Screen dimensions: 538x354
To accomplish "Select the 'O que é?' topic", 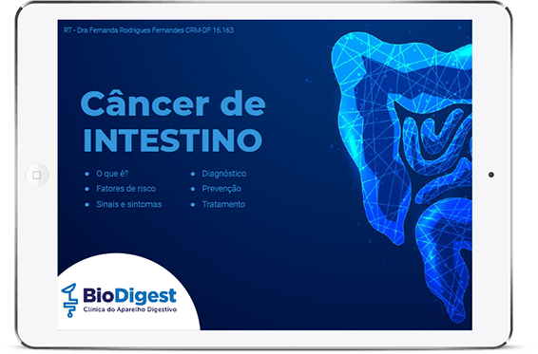I will coord(112,174).
